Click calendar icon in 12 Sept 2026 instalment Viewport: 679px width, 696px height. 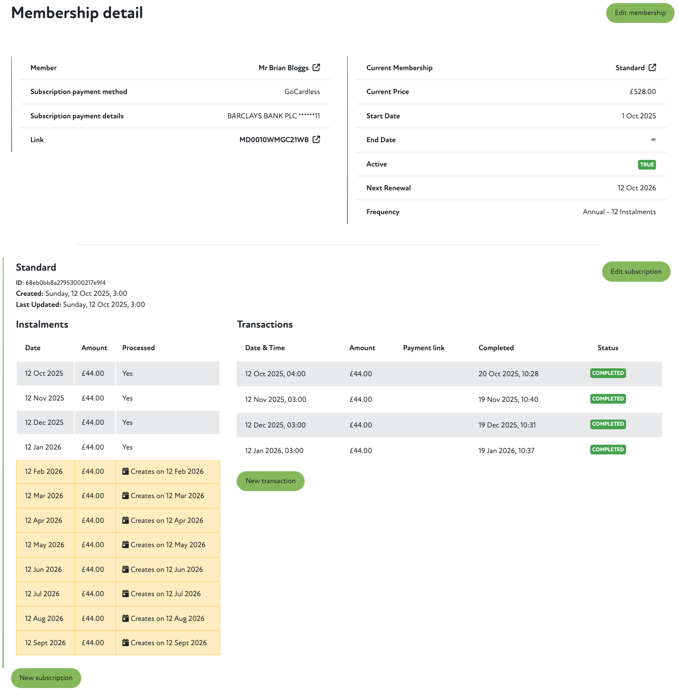(125, 643)
